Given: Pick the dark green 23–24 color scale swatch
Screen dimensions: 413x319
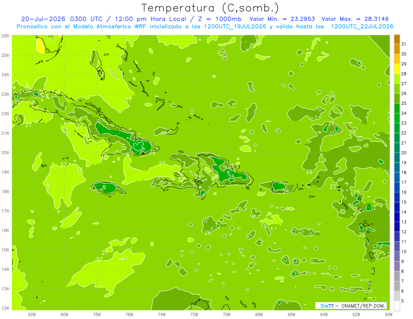Looking at the screenshot, I should coord(397,118).
